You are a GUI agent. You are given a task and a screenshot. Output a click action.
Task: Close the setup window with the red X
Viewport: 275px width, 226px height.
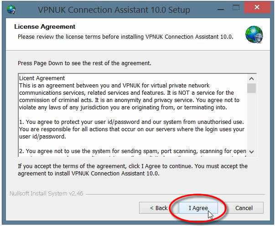257,8
